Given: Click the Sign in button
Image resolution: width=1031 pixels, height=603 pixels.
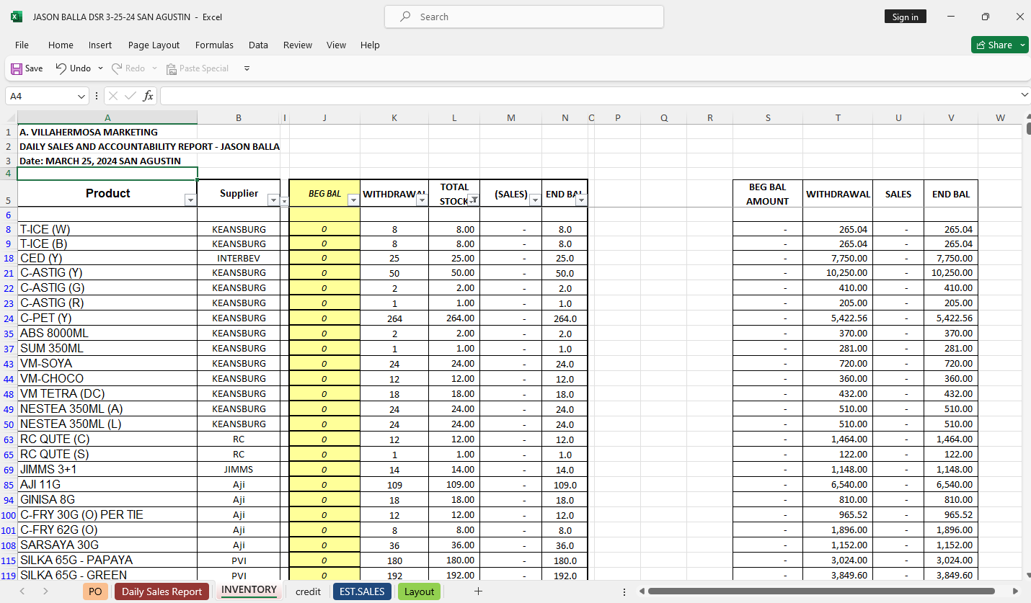Looking at the screenshot, I should click(x=905, y=17).
